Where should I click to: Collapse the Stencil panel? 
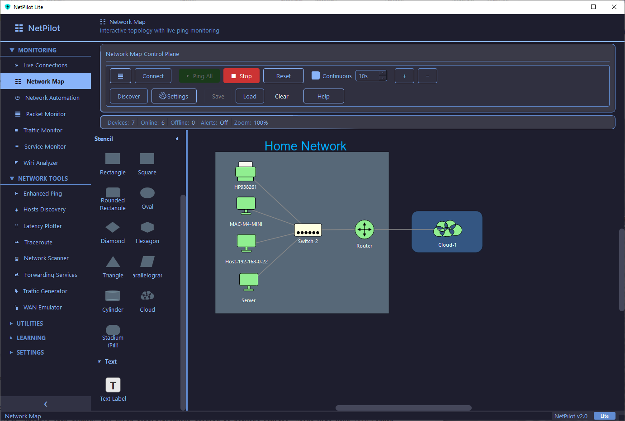[176, 139]
